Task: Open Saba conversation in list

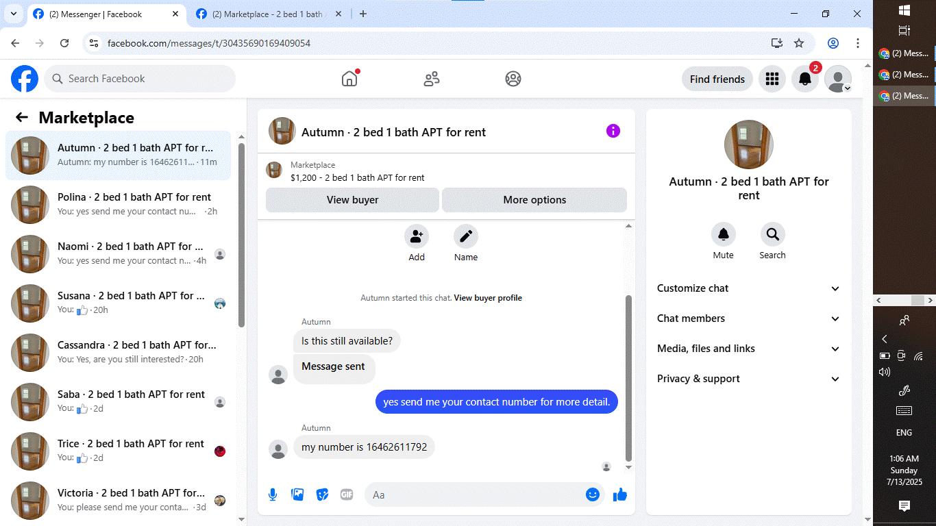Action: (118, 402)
